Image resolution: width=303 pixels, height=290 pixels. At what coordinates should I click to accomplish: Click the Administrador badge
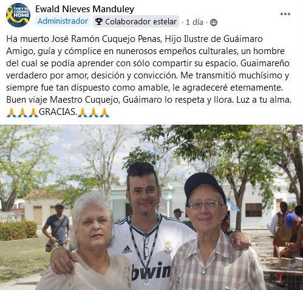[x=63, y=21]
